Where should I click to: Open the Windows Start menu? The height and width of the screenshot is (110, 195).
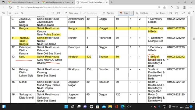click(x=66, y=107)
